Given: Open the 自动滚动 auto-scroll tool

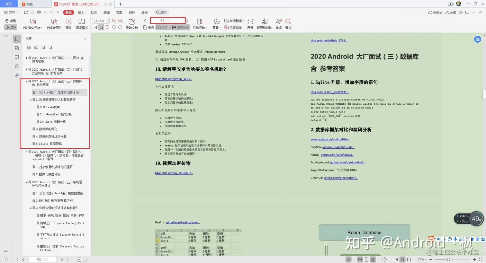Looking at the screenshot, I should [200, 24].
